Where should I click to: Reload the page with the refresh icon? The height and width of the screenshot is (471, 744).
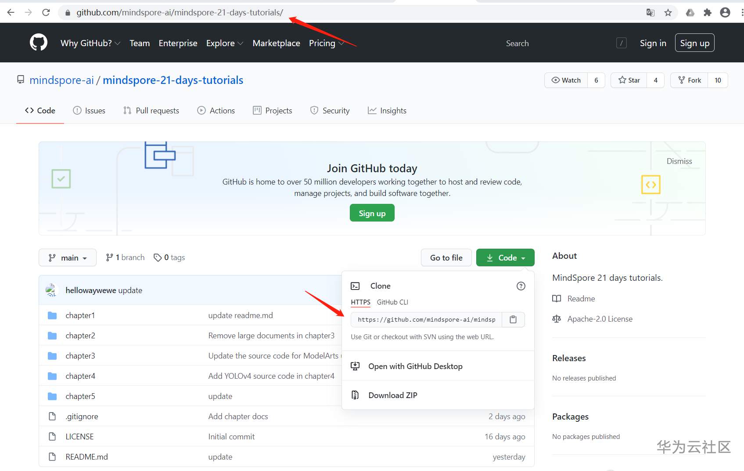click(x=46, y=12)
